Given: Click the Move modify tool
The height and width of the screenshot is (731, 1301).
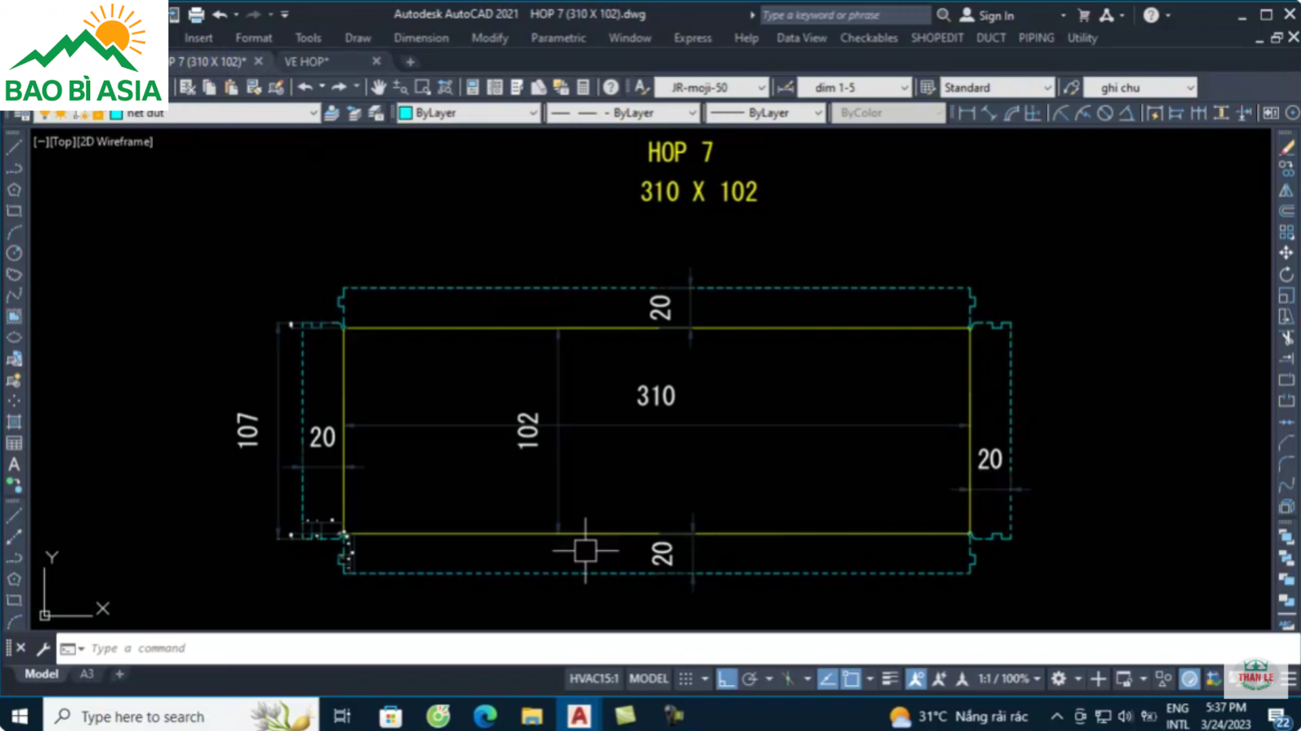Looking at the screenshot, I should [x=1286, y=253].
